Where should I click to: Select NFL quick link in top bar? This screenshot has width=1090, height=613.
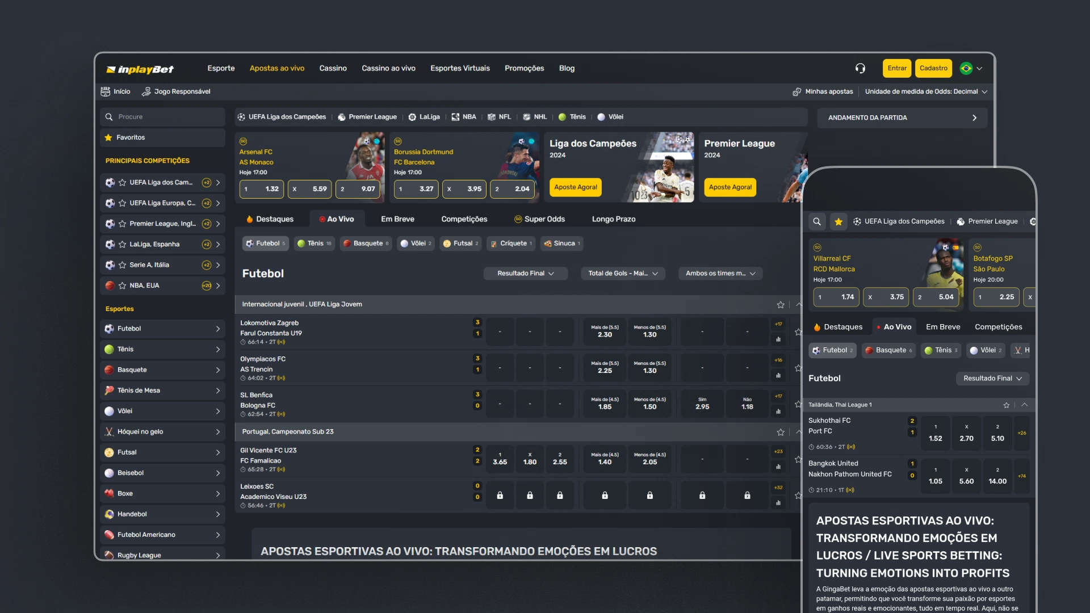click(499, 117)
